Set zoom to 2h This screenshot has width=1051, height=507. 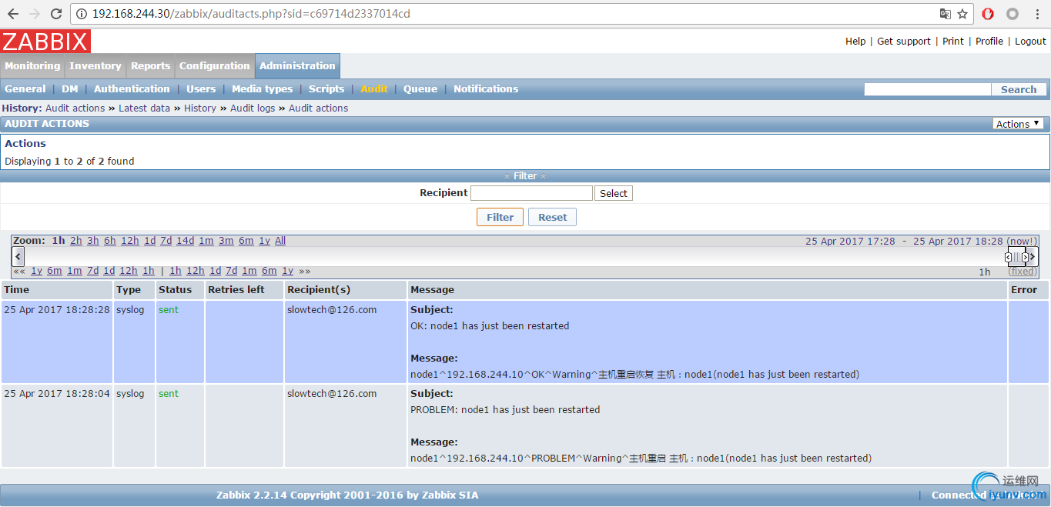click(76, 241)
